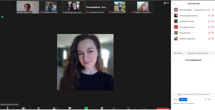Click the whiteboard icon in bottom toolbar

(x=129, y=108)
